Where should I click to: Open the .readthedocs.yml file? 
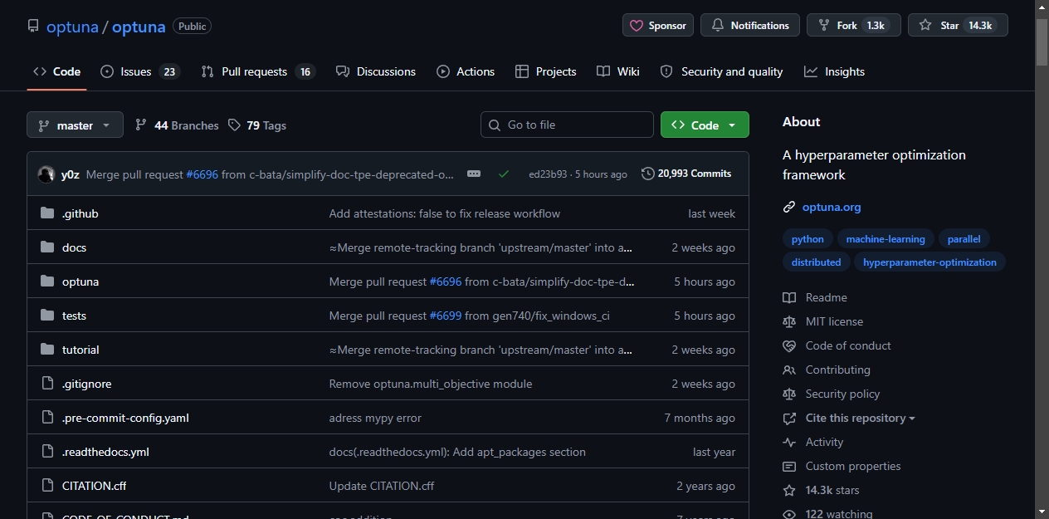(x=105, y=452)
